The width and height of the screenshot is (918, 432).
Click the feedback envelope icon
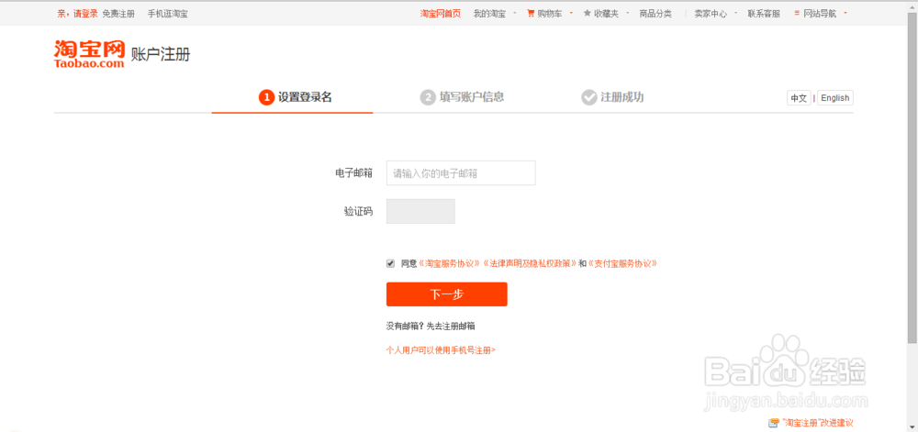774,422
